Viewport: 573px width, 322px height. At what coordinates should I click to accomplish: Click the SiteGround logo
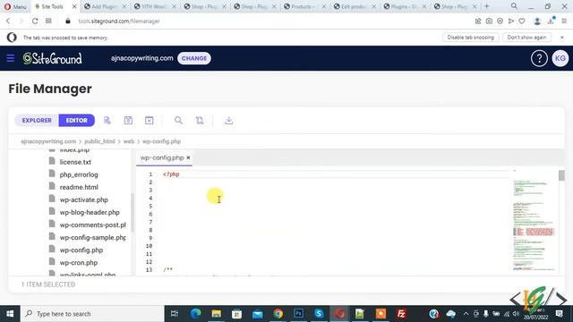pyautogui.click(x=52, y=58)
